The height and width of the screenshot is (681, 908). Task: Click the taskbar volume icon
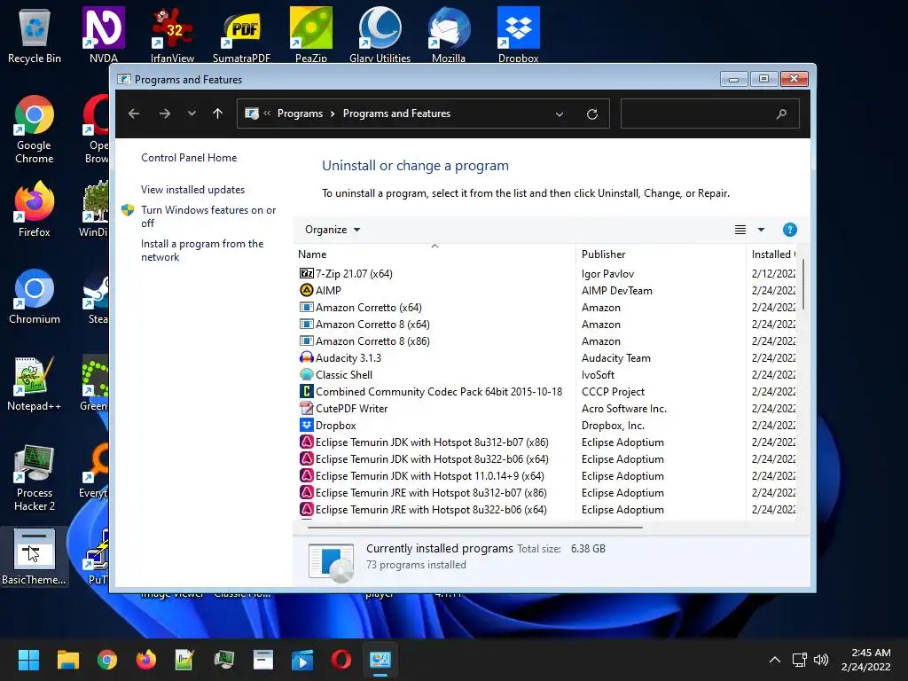point(821,660)
